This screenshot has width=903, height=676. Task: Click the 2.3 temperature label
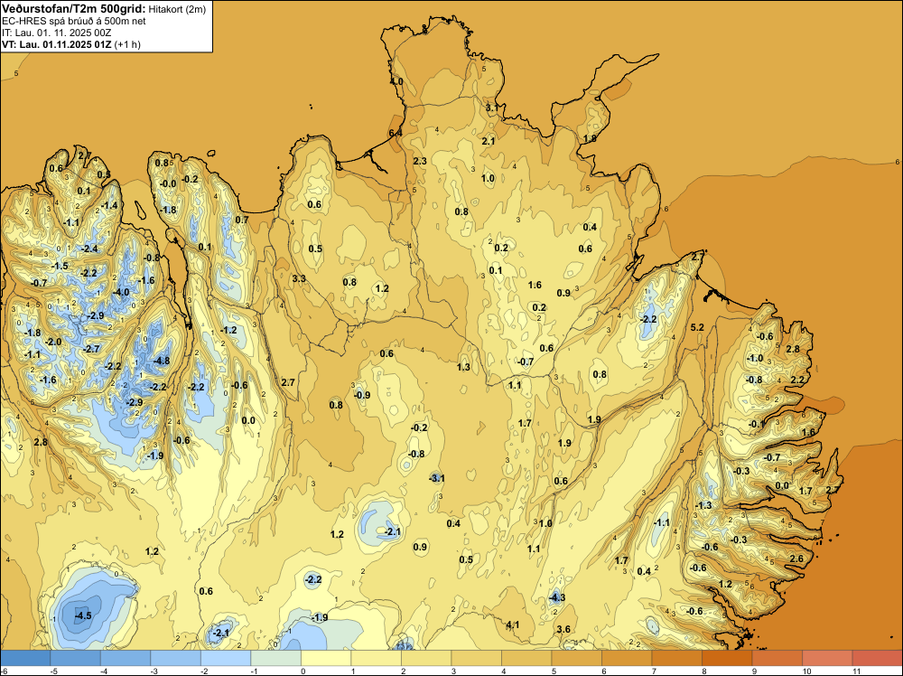click(x=420, y=161)
